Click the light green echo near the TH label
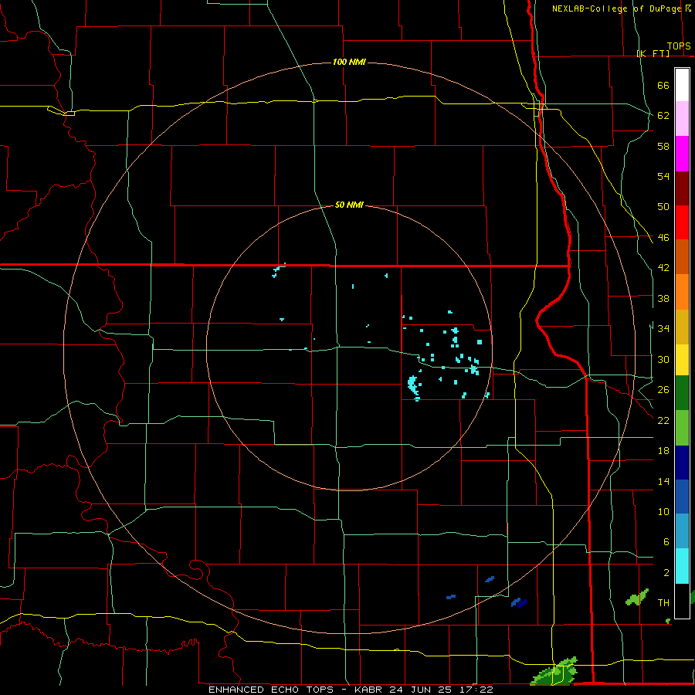 click(x=637, y=597)
